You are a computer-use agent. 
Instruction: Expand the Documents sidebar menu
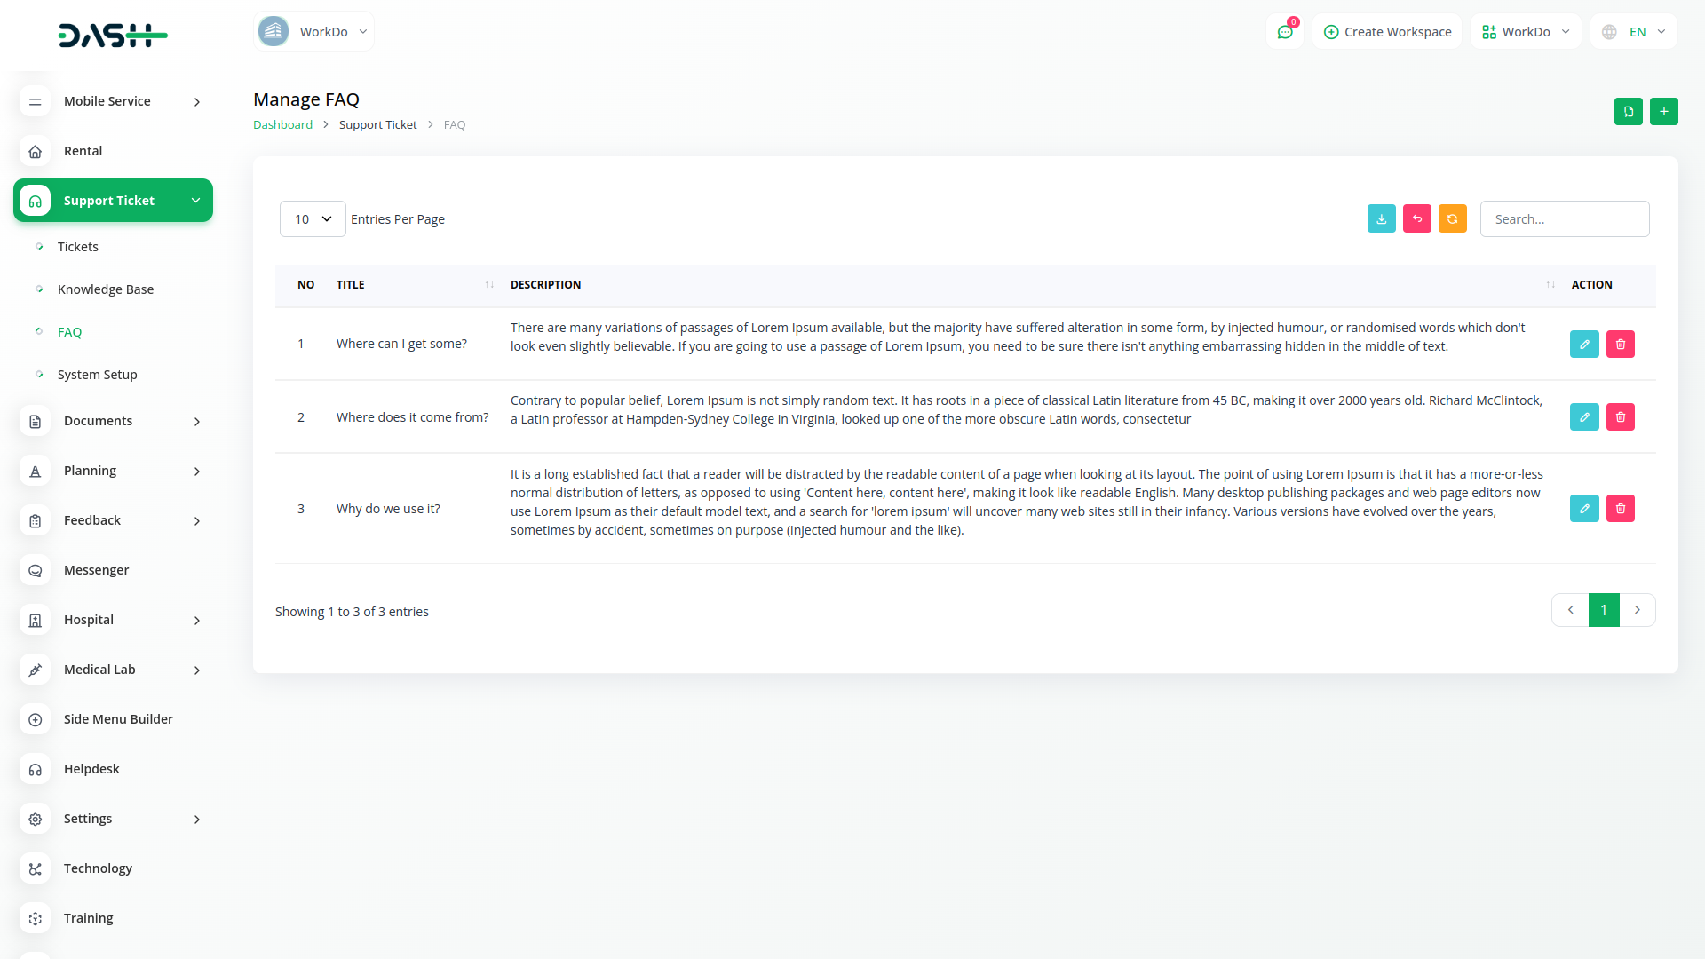113,421
